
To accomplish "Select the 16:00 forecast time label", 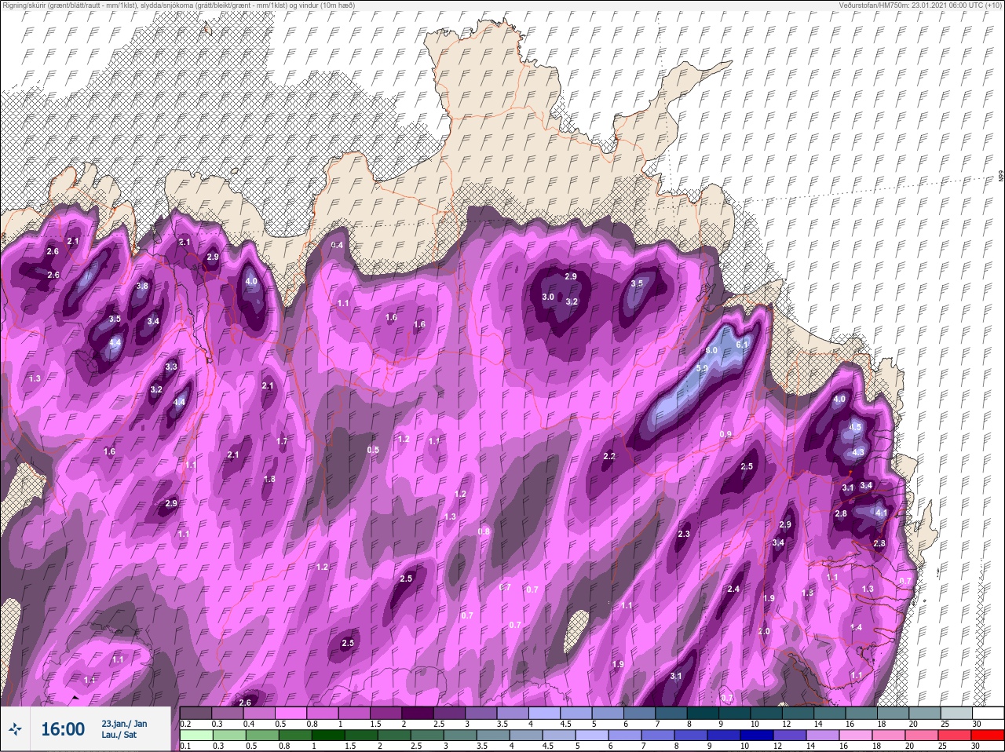I will [63, 729].
